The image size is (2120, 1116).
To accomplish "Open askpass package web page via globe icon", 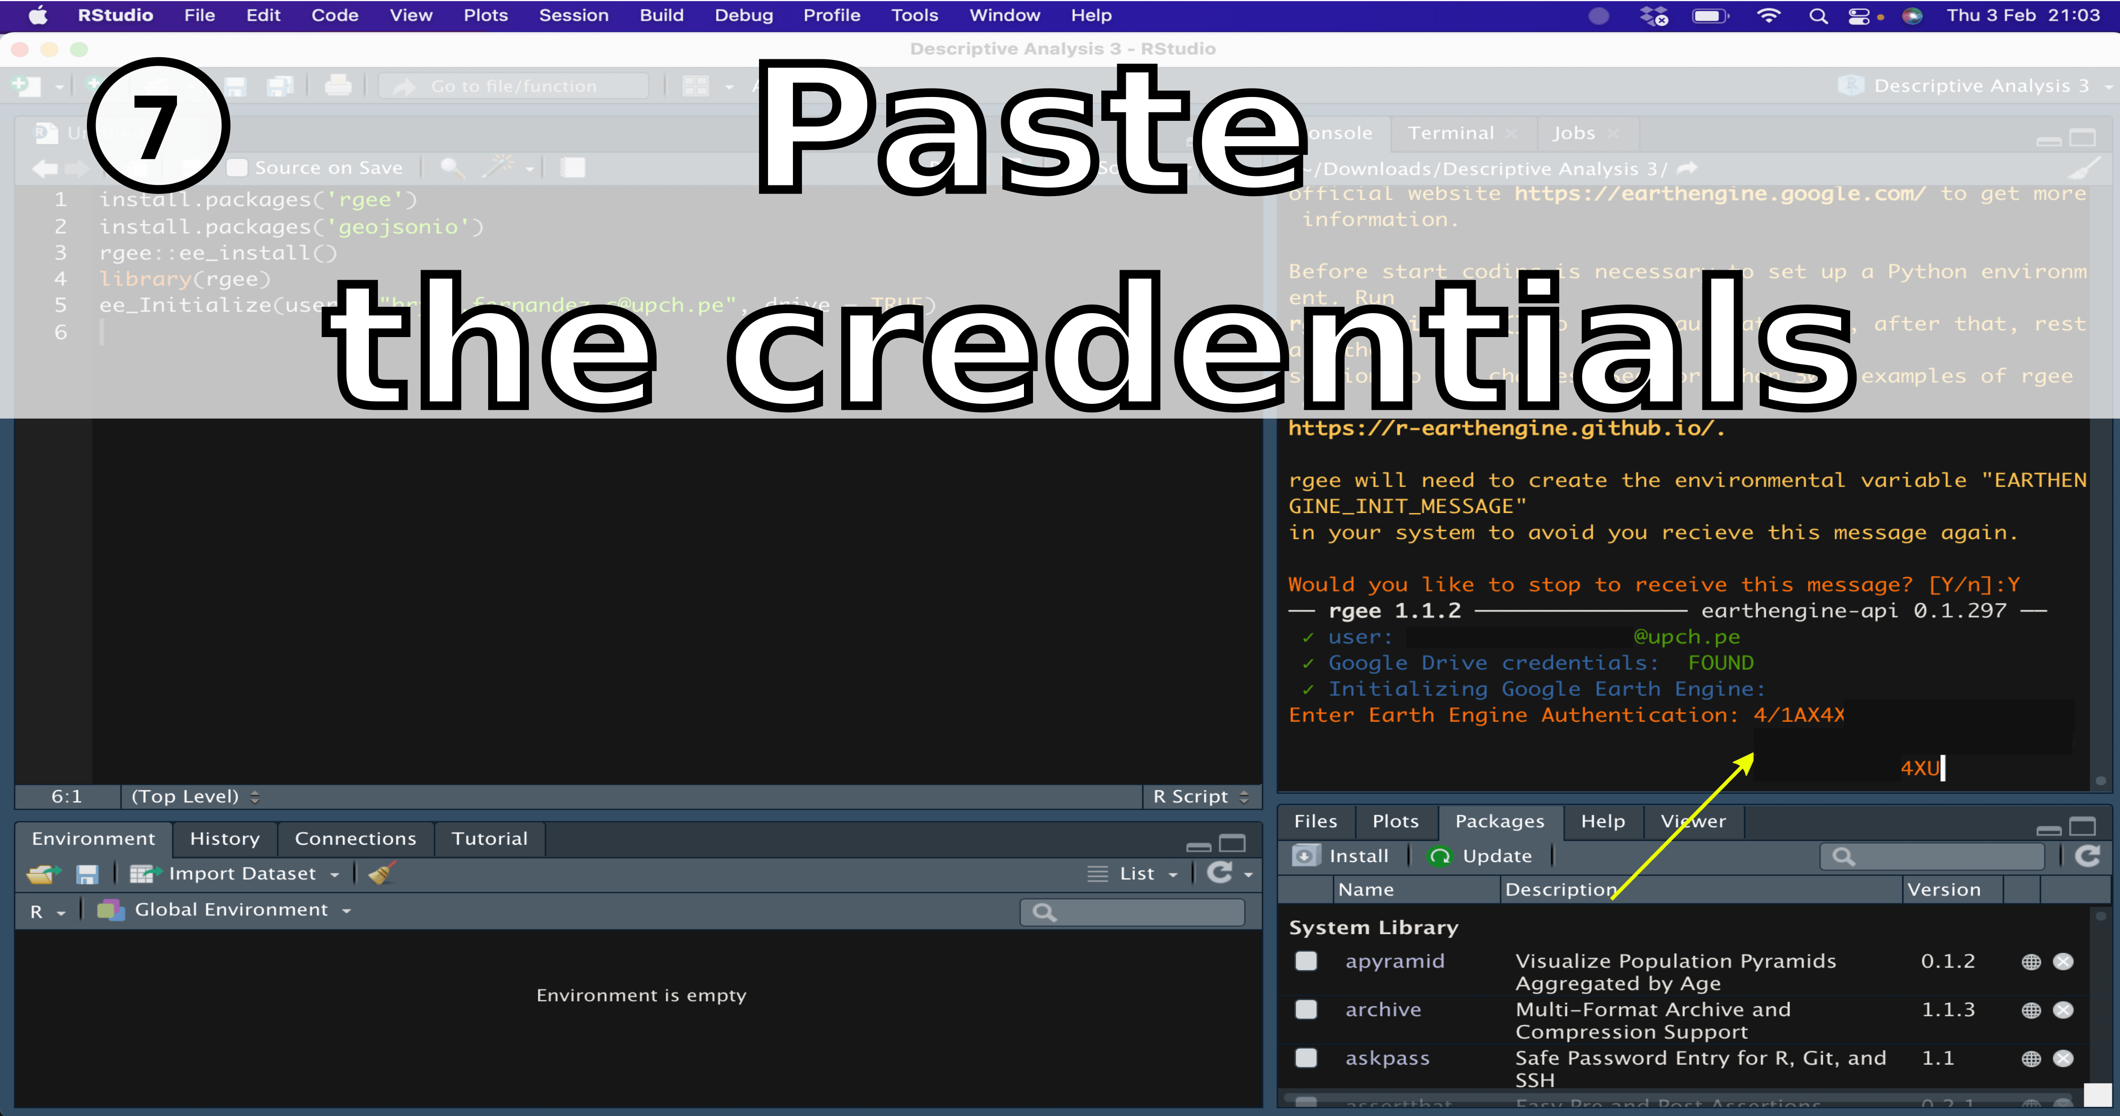I will 2031,1058.
